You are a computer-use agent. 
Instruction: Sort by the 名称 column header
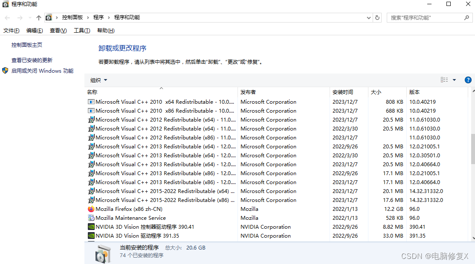161,92
